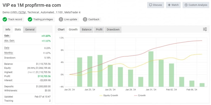Click the Cashback exclamation icon

85,19
